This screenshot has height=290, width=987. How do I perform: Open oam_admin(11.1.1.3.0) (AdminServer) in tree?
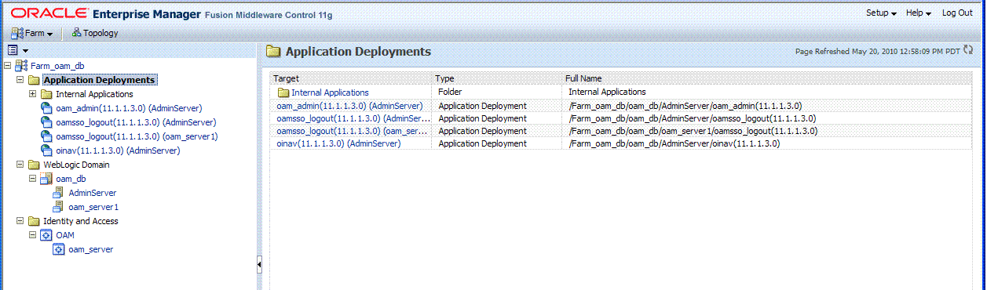pyautogui.click(x=129, y=108)
